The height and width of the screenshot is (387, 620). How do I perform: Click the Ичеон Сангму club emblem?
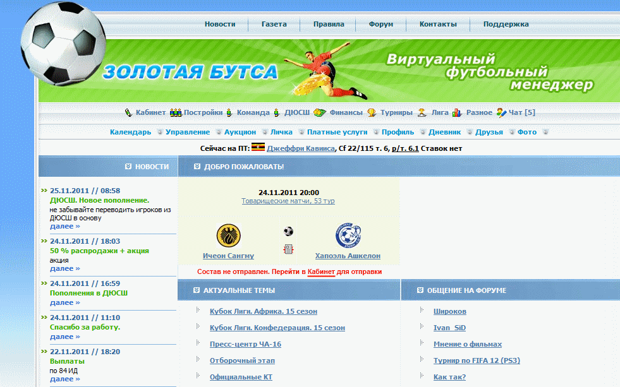pyautogui.click(x=228, y=236)
